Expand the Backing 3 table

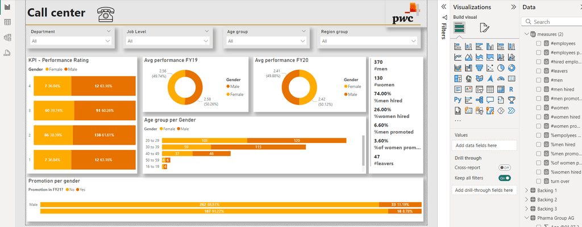tap(526, 209)
